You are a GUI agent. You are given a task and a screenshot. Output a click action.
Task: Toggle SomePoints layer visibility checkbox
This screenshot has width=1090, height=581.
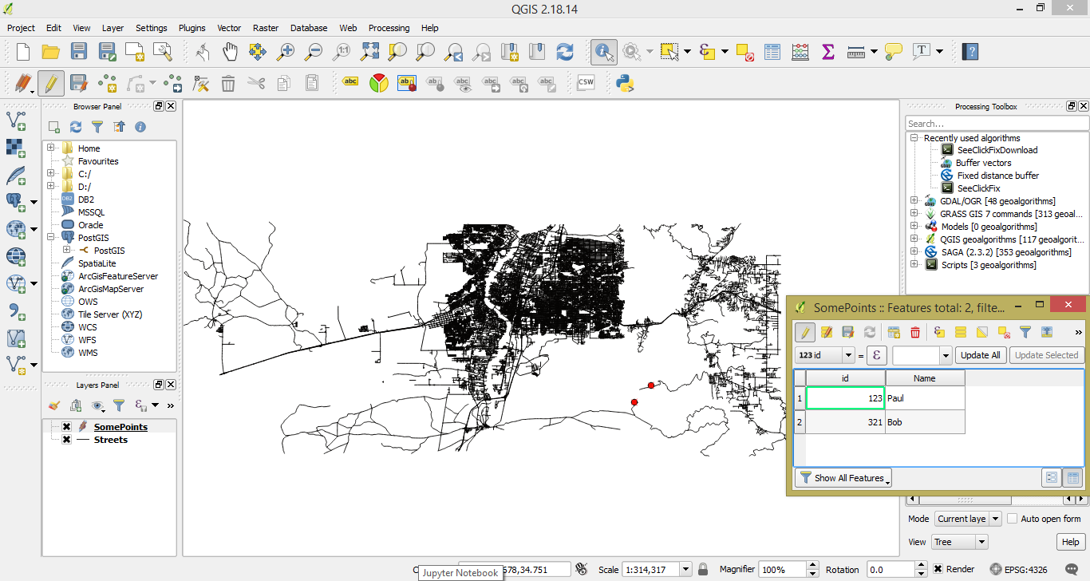pyautogui.click(x=67, y=427)
